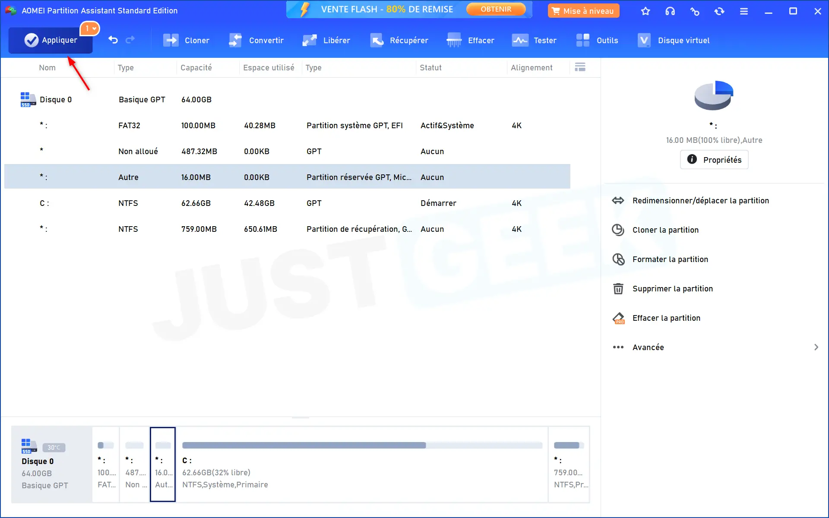The image size is (829, 518).
Task: Select the NTFS 759.00MB recovery partition row
Action: click(x=287, y=229)
